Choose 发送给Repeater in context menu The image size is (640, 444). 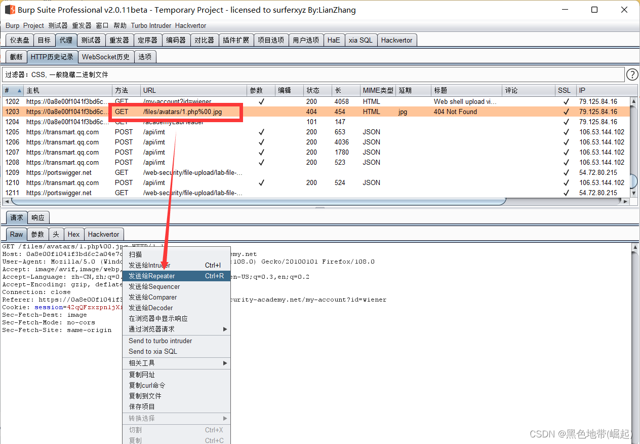176,276
